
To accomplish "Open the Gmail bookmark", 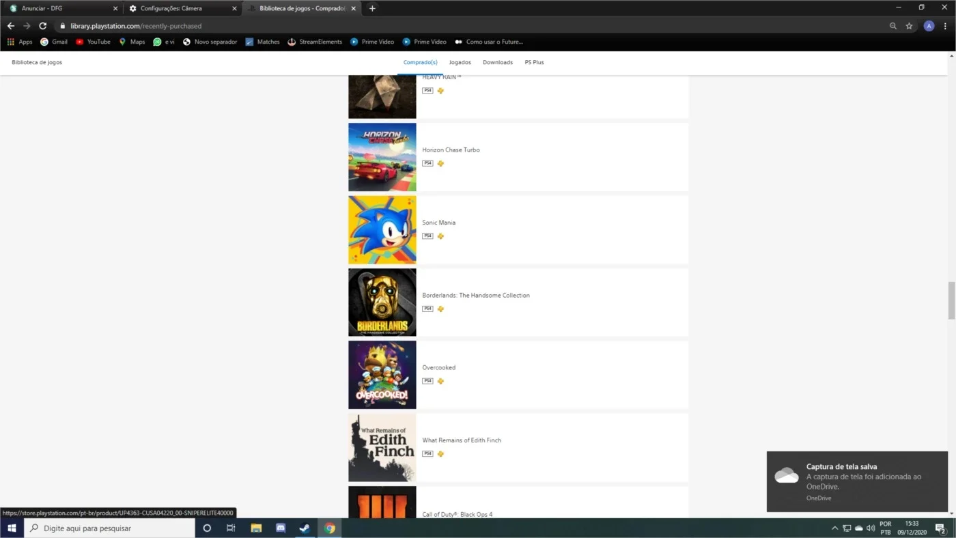I will click(54, 42).
